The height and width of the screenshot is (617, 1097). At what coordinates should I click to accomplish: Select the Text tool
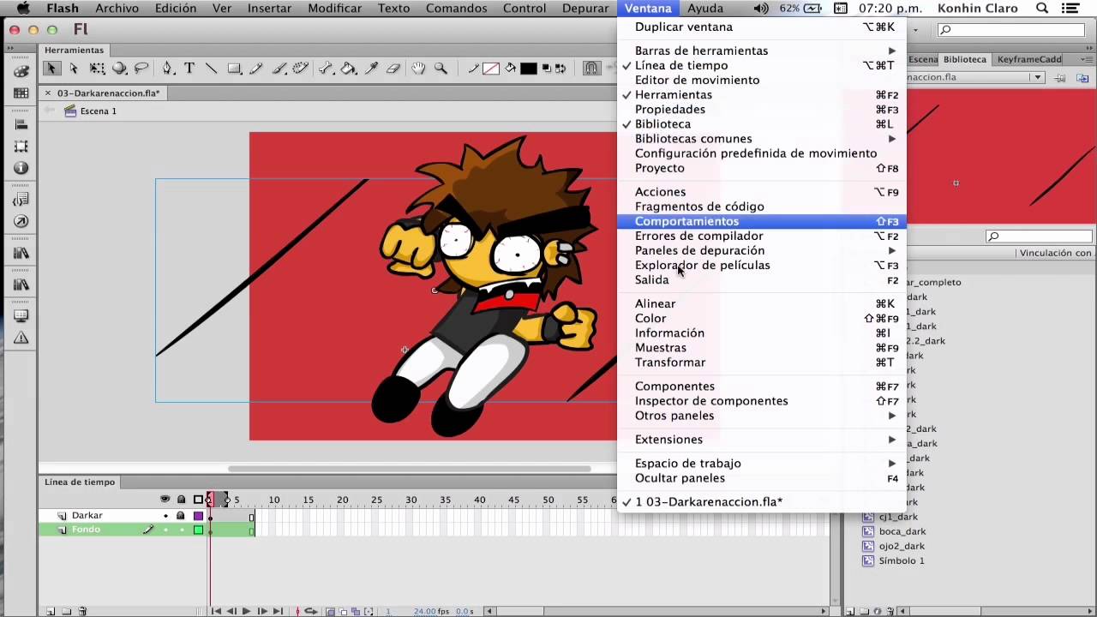(189, 69)
